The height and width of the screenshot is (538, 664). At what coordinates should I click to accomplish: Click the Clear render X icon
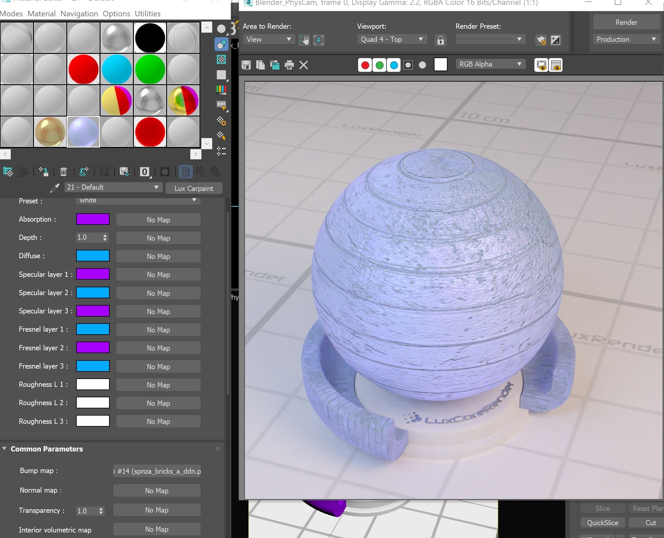[304, 65]
